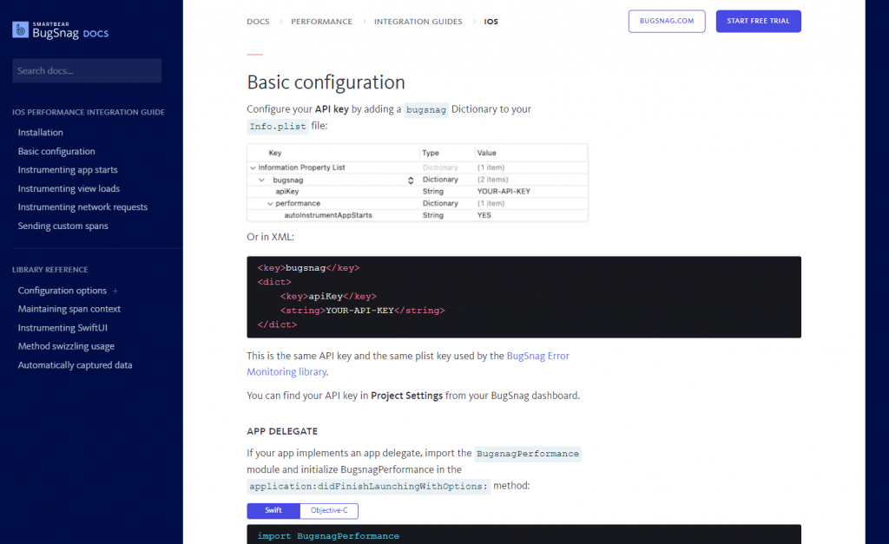Click the iOS Performance Integration Guide header
This screenshot has height=544, width=889.
pyautogui.click(x=89, y=112)
